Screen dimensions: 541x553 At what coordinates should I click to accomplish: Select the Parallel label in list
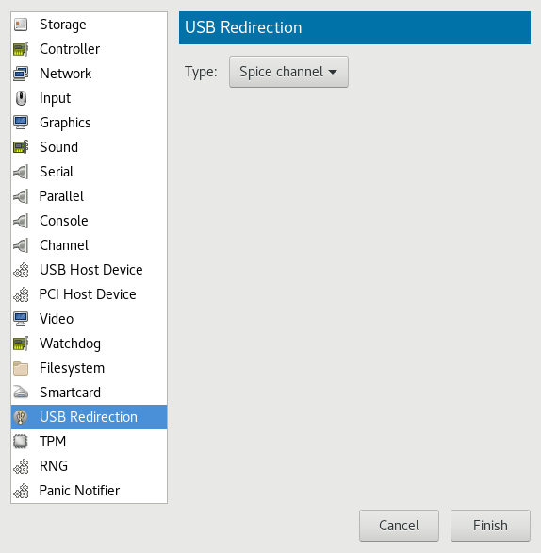pos(61,196)
